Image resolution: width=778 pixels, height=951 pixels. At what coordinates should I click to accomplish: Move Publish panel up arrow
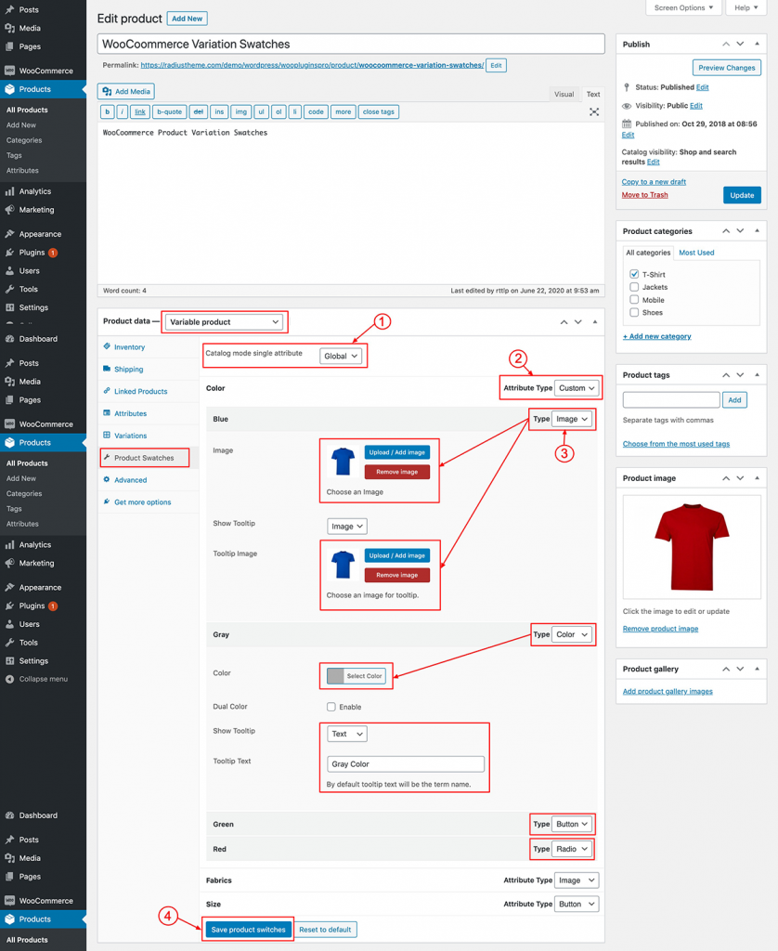[x=726, y=44]
